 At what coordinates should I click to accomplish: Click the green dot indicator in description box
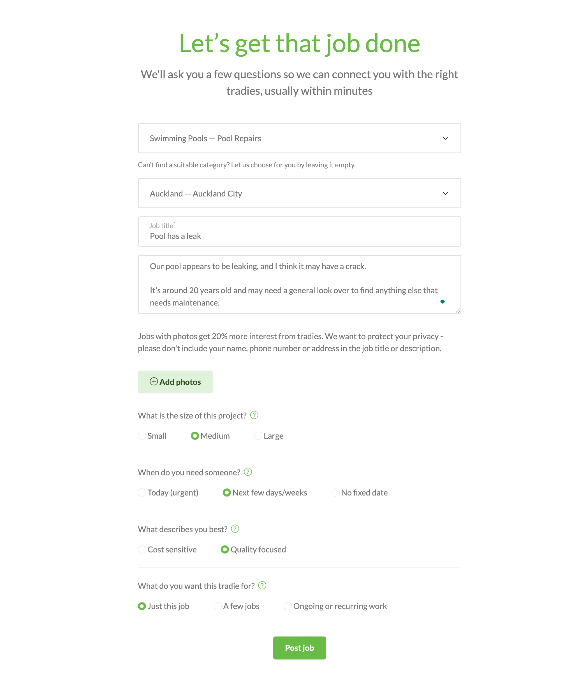[443, 301]
